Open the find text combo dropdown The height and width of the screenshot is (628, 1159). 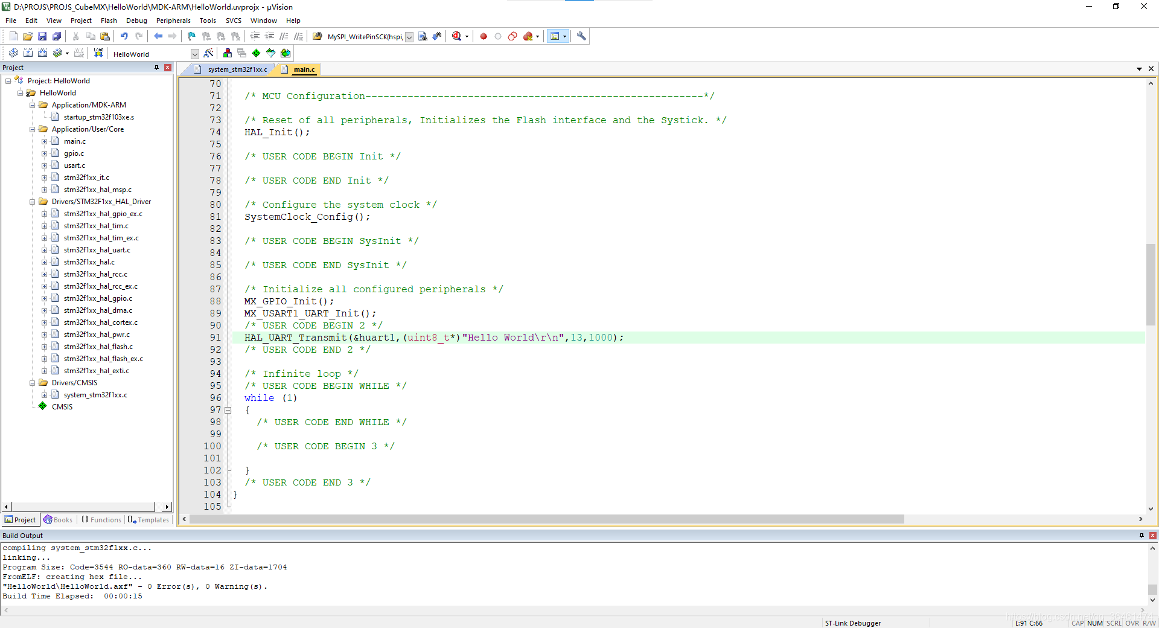click(x=409, y=37)
